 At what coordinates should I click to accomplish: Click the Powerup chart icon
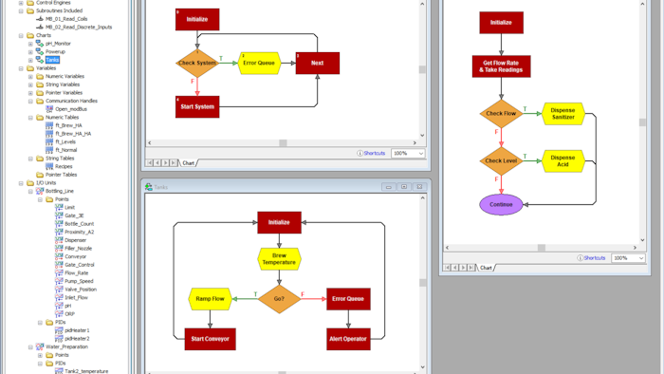[x=40, y=51]
